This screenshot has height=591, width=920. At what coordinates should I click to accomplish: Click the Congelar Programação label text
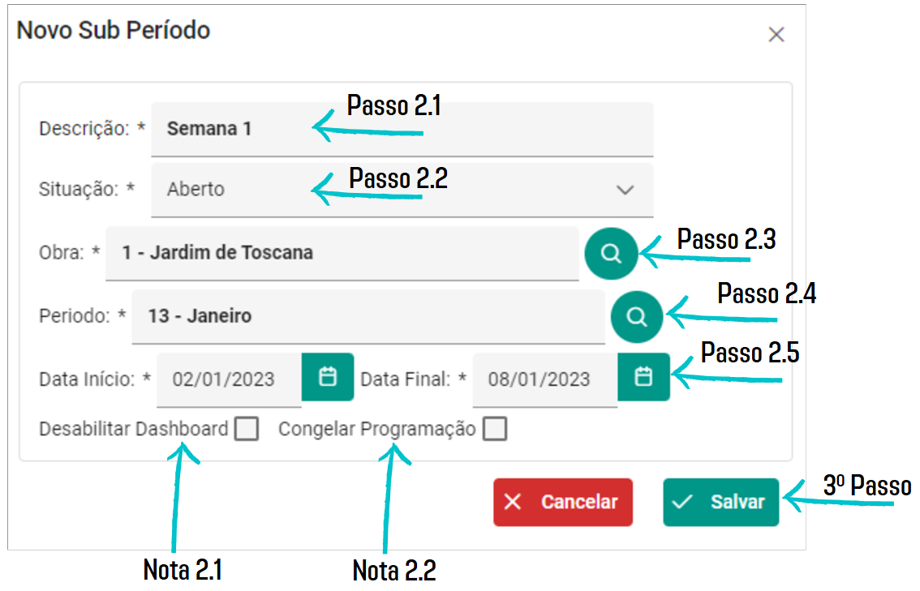(x=377, y=429)
